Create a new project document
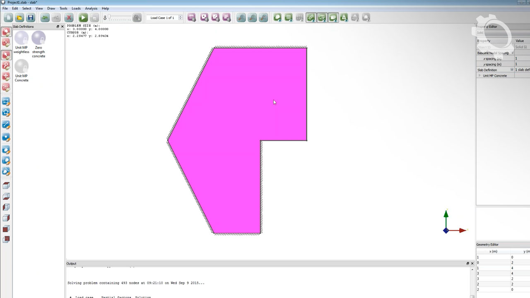530x298 pixels. 8,18
